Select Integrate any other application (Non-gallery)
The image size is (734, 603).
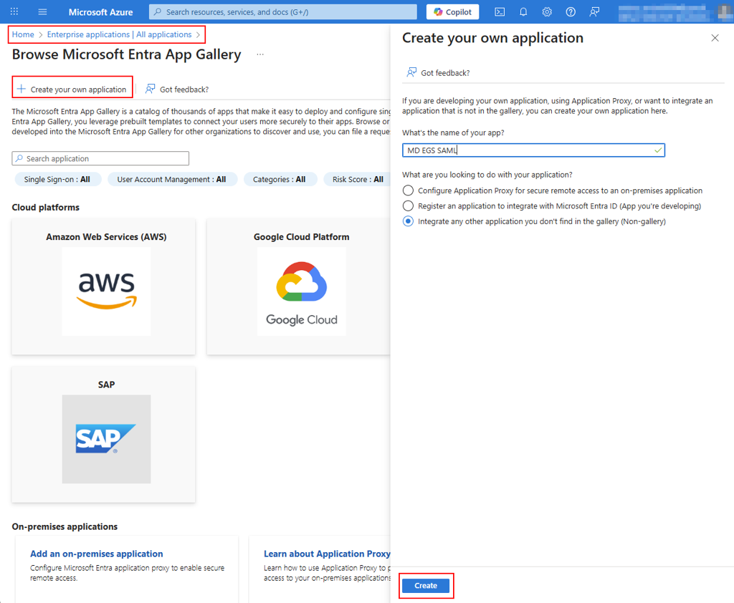(408, 222)
